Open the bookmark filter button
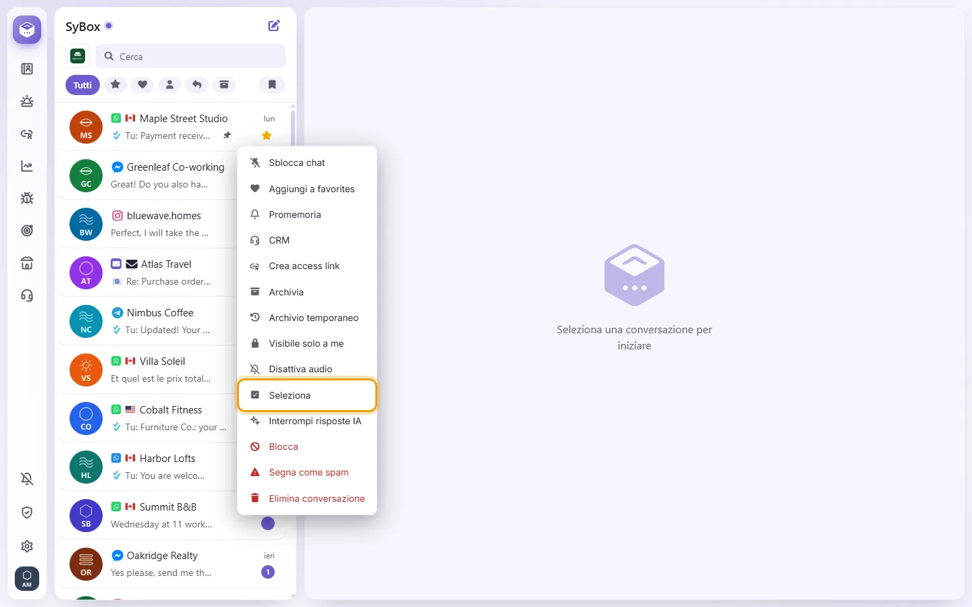The image size is (972, 607). [272, 85]
